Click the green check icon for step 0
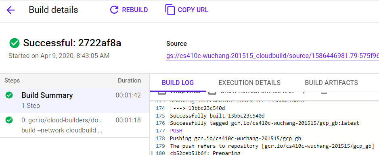Image resolution: width=379 pixels, height=155 pixels. 9,120
